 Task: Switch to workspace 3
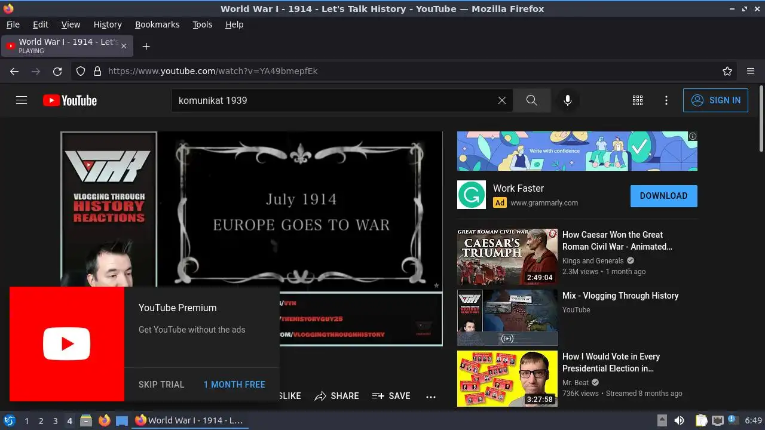click(55, 421)
